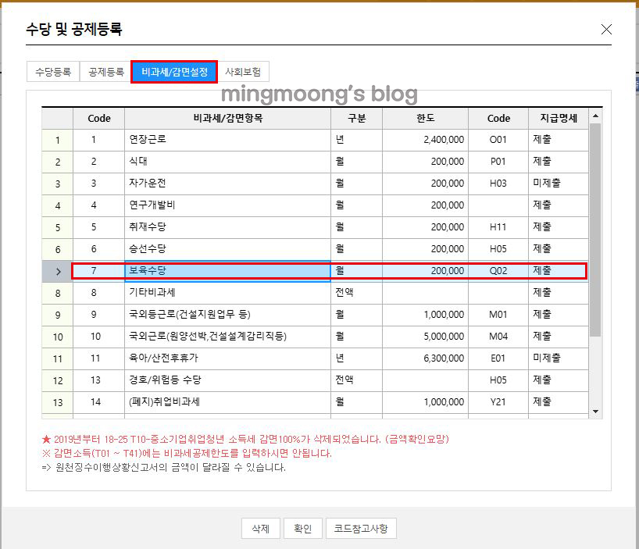This screenshot has height=549, width=639.
Task: Select the 연구개발비 item cell
Action: 227,205
